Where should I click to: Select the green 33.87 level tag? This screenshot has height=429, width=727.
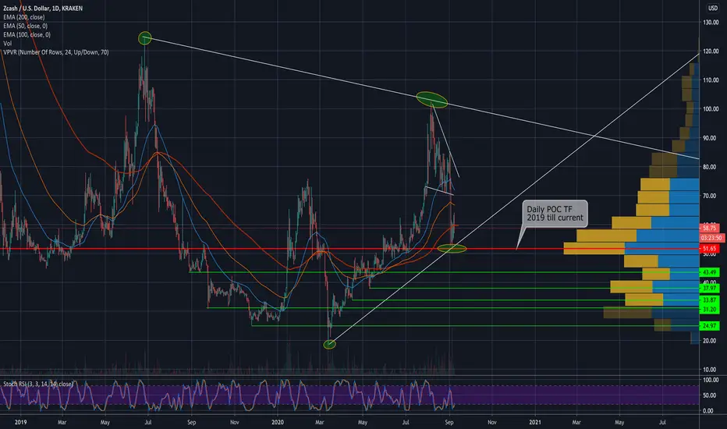click(709, 300)
